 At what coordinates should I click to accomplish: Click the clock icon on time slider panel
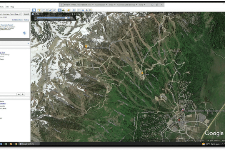[x=33, y=14]
